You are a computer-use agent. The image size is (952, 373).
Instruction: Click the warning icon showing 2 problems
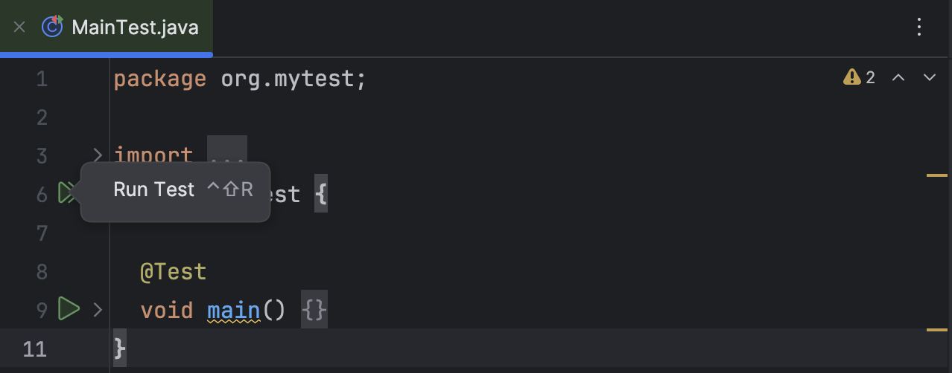[x=851, y=77]
